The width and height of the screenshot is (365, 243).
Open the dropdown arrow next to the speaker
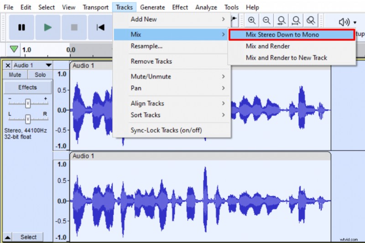(355, 22)
